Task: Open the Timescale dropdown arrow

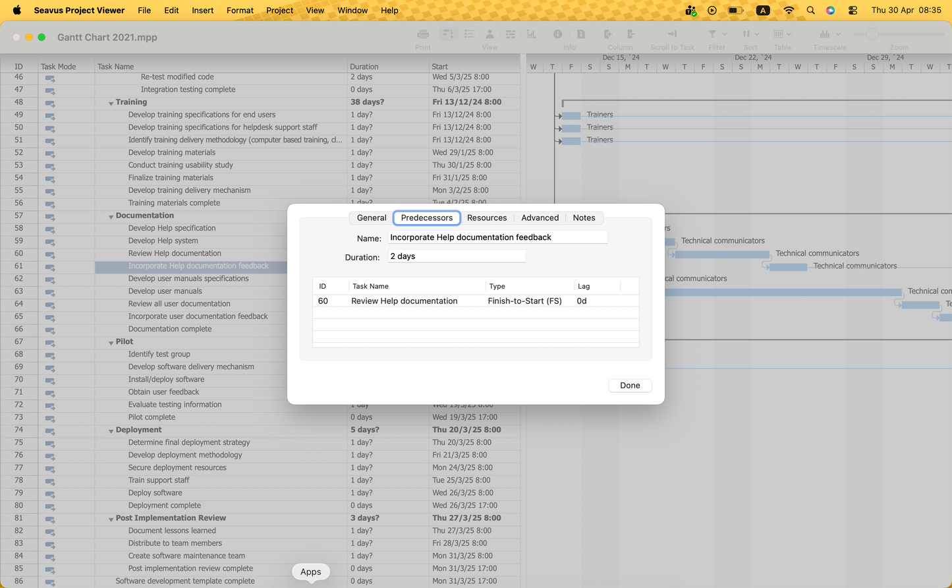Action: pyautogui.click(x=838, y=34)
